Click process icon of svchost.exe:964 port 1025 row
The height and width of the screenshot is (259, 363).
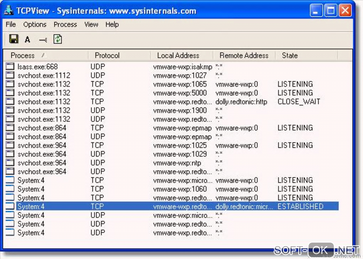[10, 145]
